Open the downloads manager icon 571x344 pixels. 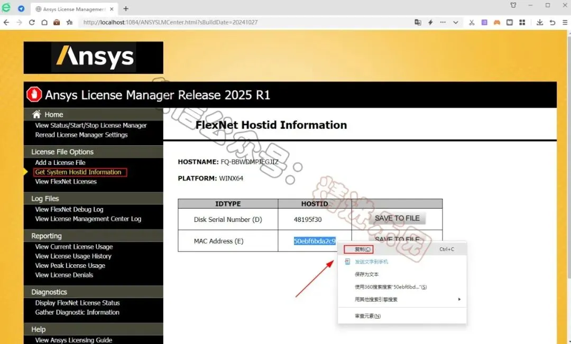click(x=540, y=22)
